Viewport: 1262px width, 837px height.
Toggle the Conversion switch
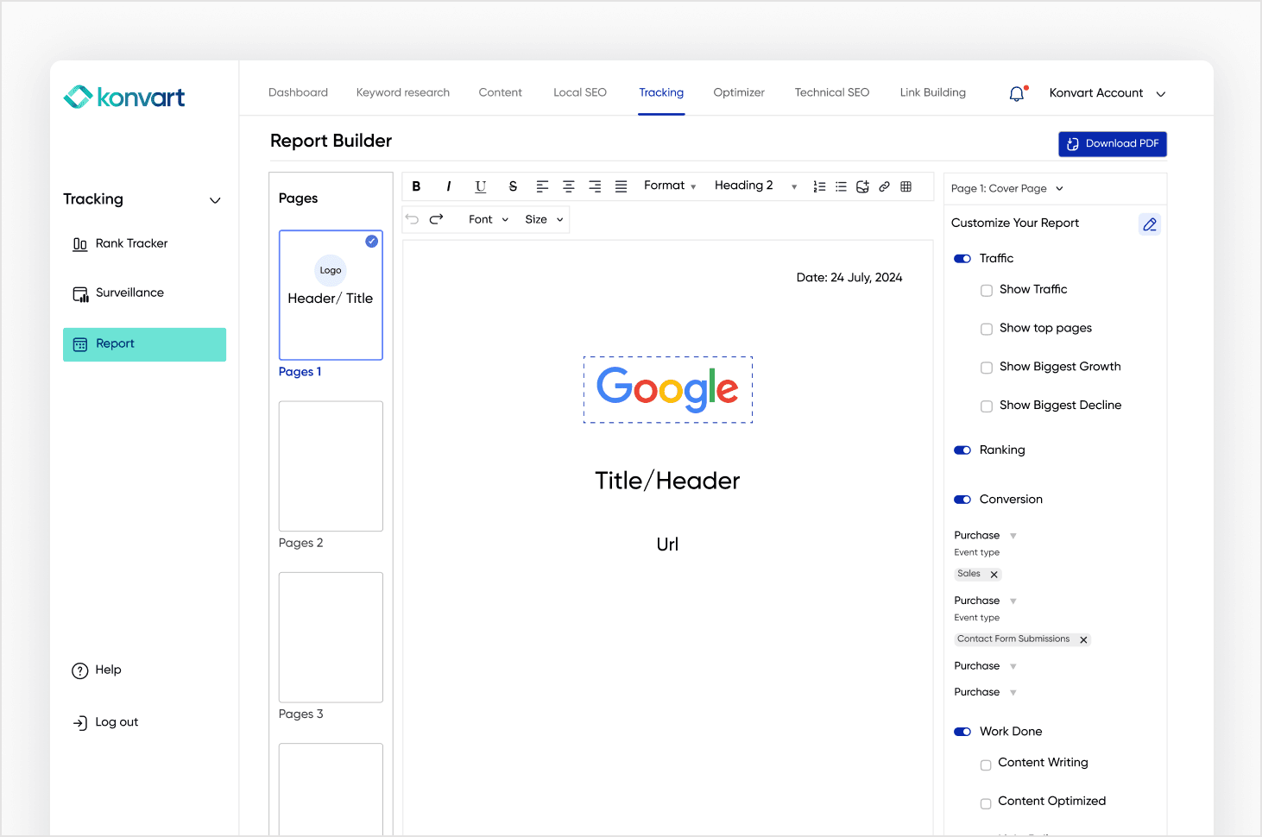coord(962,500)
